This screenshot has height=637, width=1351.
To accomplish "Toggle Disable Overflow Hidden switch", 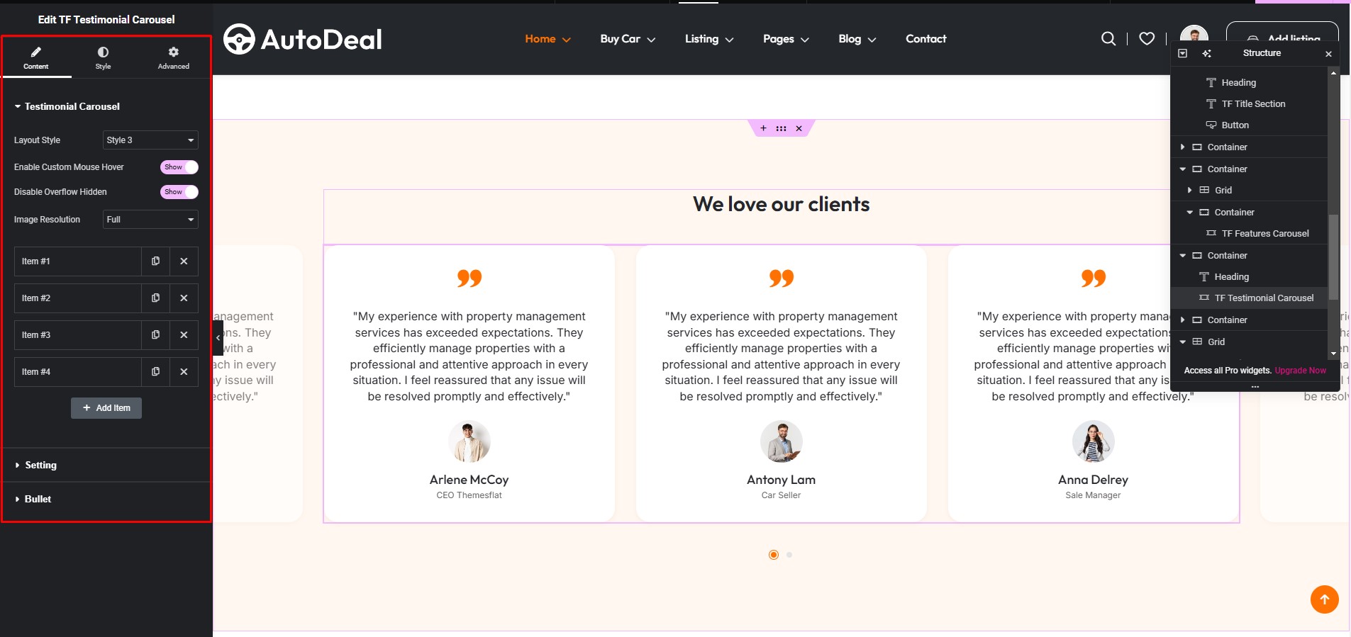I will (x=179, y=192).
